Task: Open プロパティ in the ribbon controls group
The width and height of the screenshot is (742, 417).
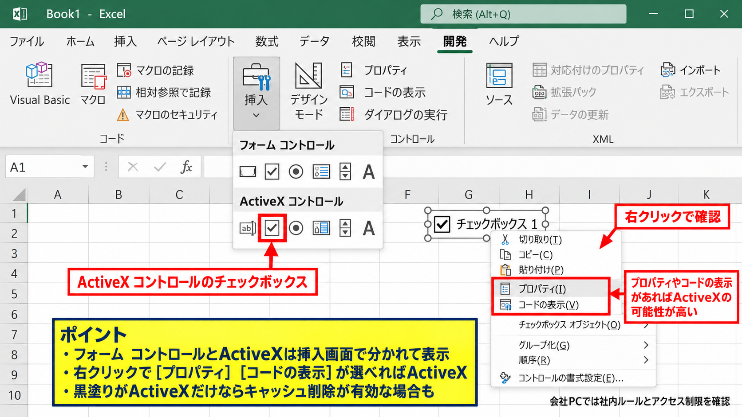Action: click(374, 70)
